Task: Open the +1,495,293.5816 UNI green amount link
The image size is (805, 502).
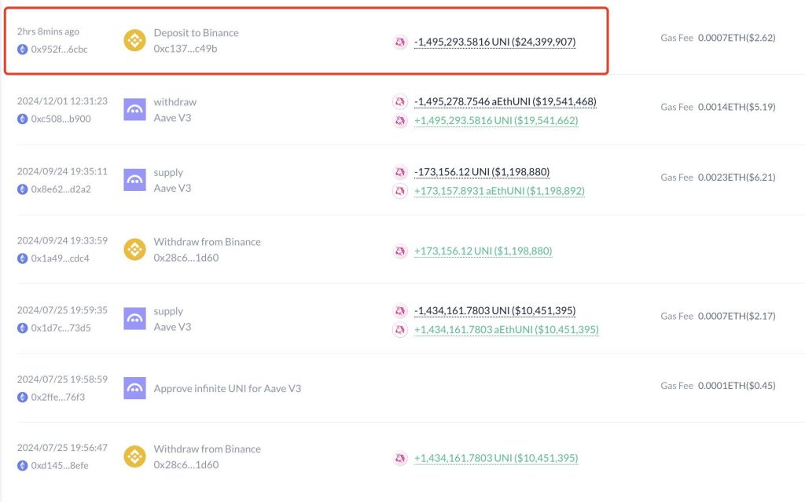Action: tap(496, 120)
